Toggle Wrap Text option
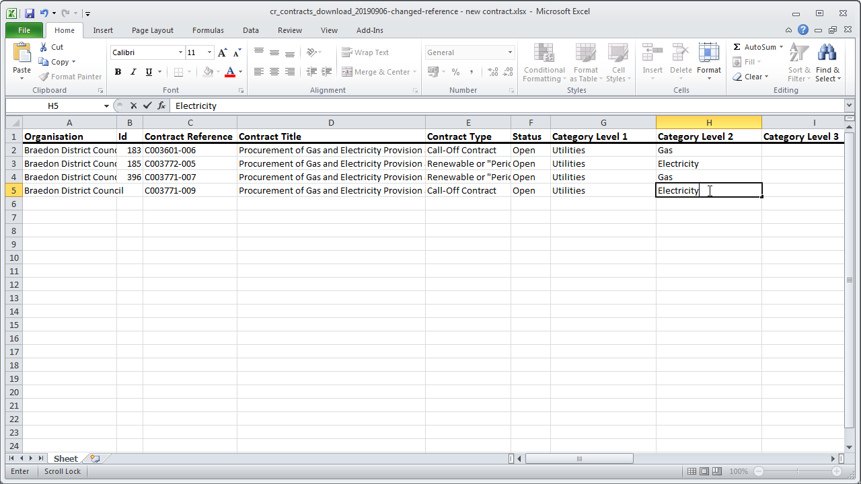 click(x=365, y=52)
